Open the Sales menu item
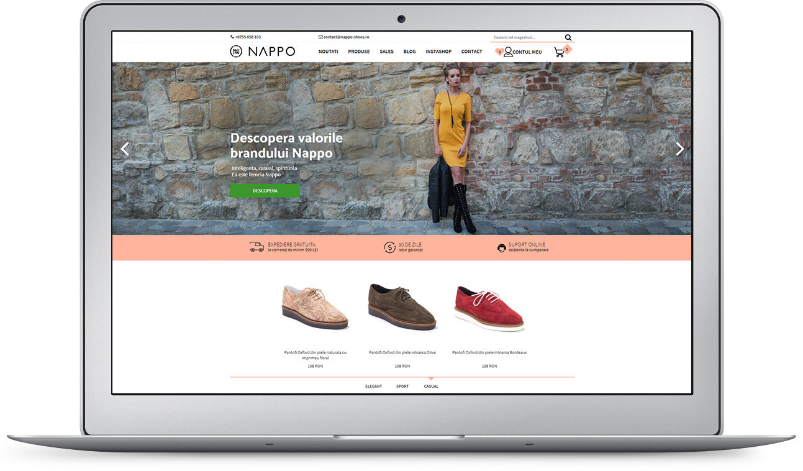 pos(386,52)
